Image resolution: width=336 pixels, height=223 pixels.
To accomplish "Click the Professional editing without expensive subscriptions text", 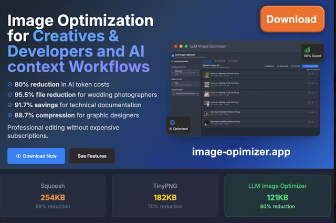I will pyautogui.click(x=64, y=131).
